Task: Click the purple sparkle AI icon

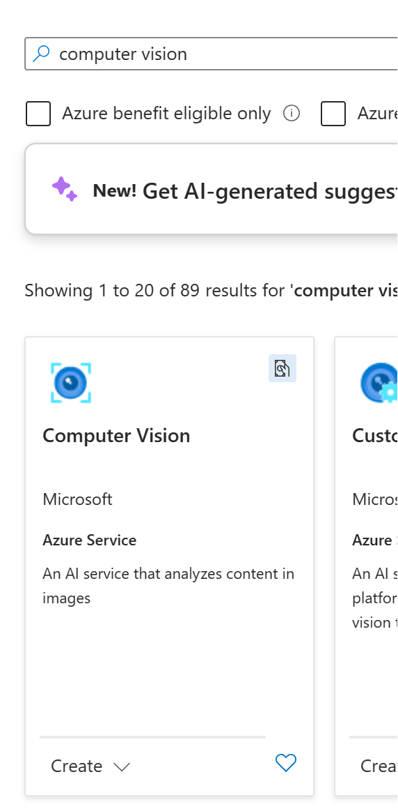Action: click(65, 189)
